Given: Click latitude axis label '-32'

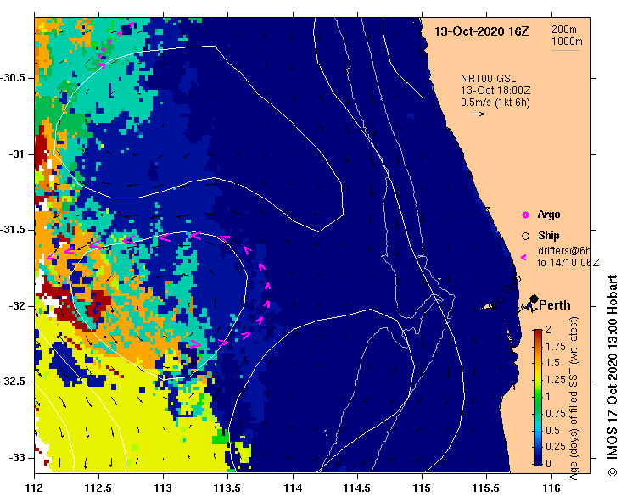Looking at the screenshot, I should (17, 306).
